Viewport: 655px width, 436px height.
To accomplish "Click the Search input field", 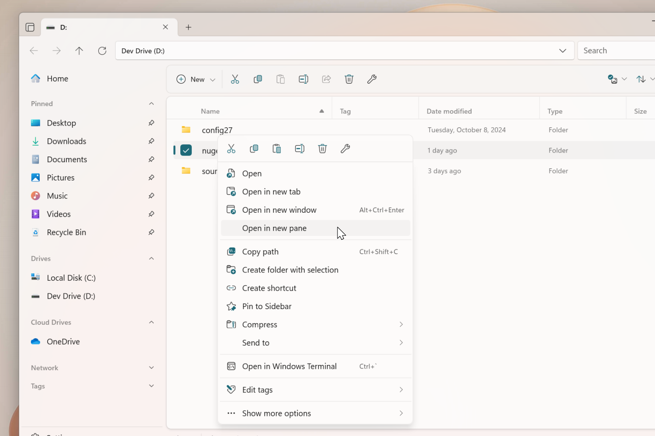I will [616, 51].
